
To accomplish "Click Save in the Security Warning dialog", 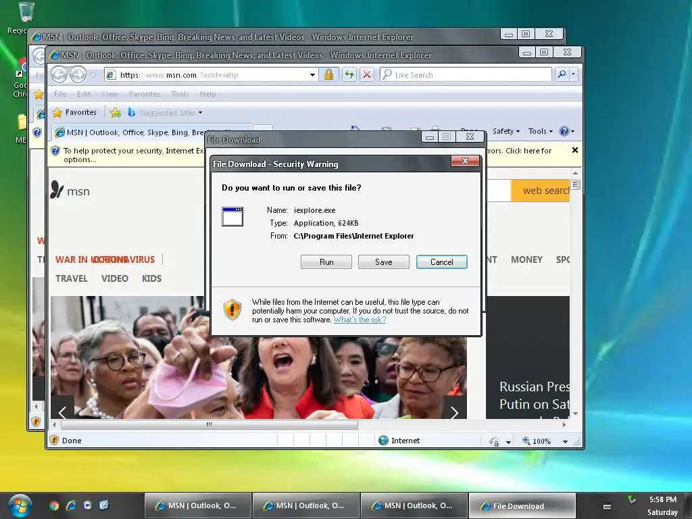I will coord(384,262).
